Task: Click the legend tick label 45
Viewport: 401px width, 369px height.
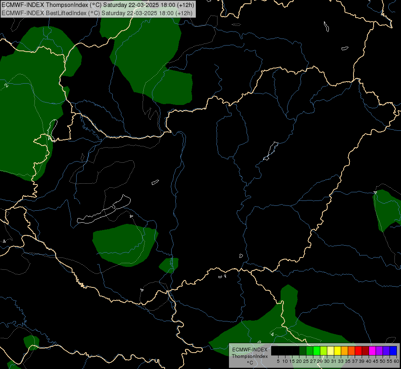Action: coord(376,361)
